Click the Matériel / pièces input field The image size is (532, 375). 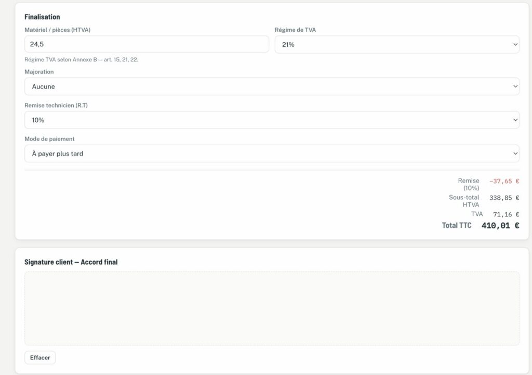click(x=147, y=44)
